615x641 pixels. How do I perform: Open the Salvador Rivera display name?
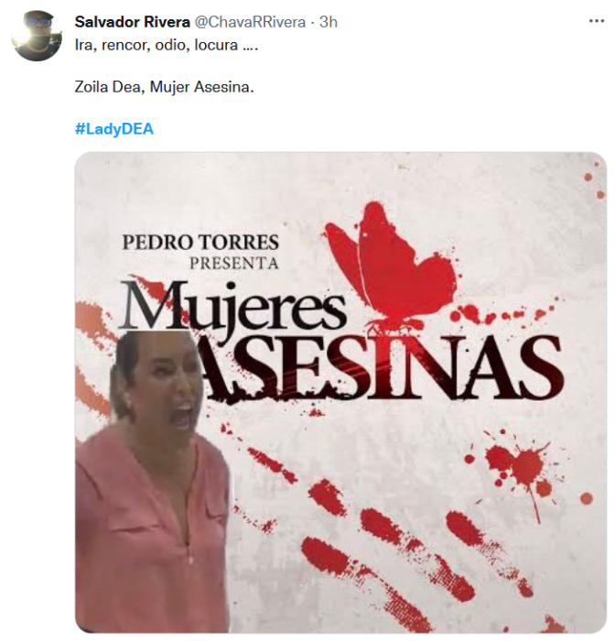(132, 22)
